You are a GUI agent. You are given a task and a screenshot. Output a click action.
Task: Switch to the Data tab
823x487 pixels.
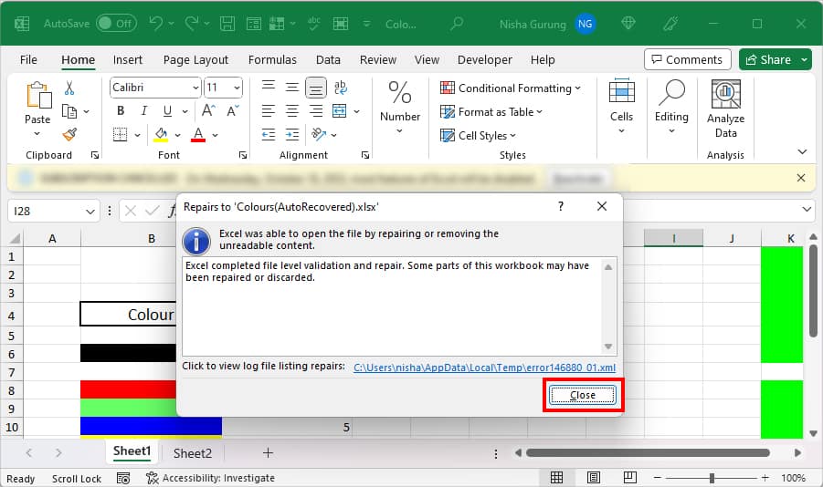pyautogui.click(x=328, y=60)
